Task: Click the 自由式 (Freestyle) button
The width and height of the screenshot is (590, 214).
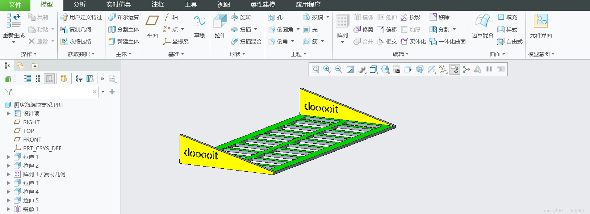Action: [x=510, y=41]
